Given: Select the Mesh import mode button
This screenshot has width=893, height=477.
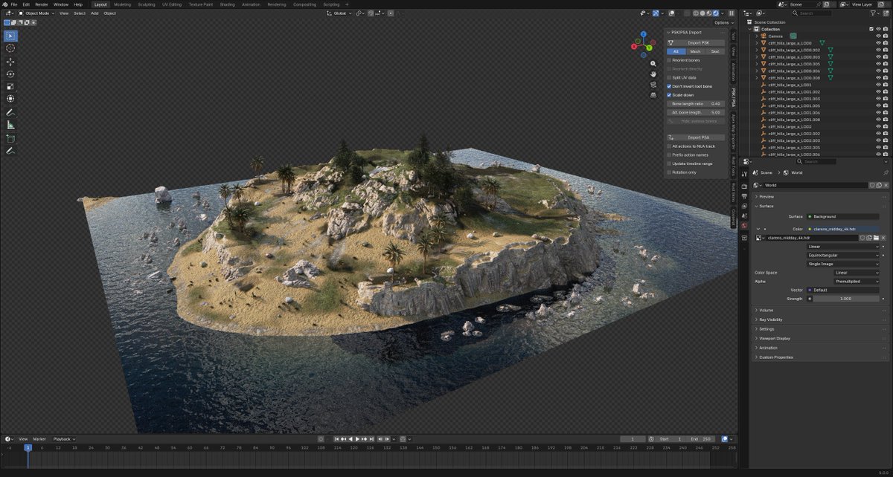Looking at the screenshot, I should (695, 51).
